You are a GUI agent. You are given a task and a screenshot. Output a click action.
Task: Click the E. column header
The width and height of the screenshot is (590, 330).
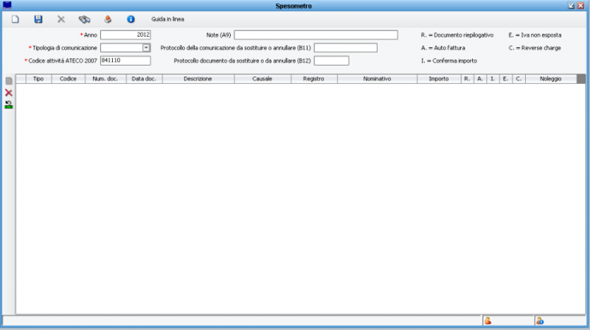505,79
